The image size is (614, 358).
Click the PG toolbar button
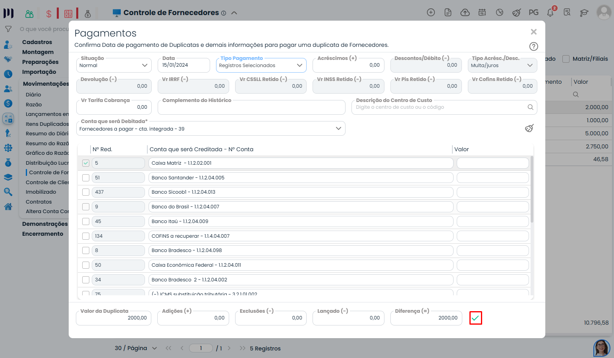point(533,13)
